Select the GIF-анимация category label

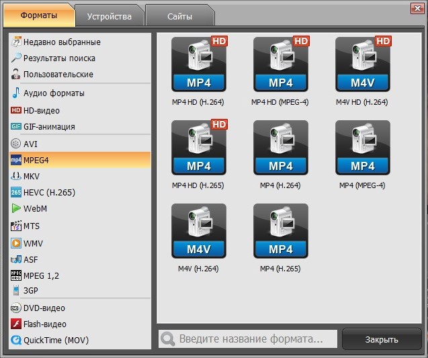(49, 126)
